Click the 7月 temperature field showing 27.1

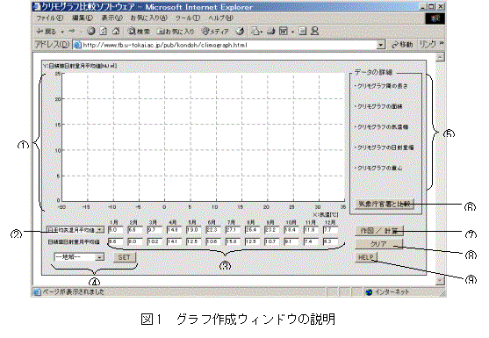[233, 230]
